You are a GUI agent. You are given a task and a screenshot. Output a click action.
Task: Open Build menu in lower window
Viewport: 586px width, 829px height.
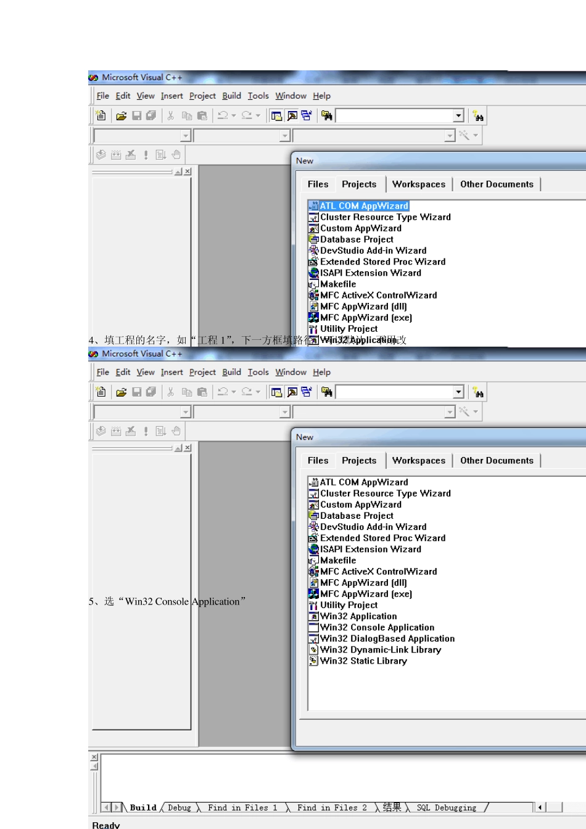(x=231, y=372)
